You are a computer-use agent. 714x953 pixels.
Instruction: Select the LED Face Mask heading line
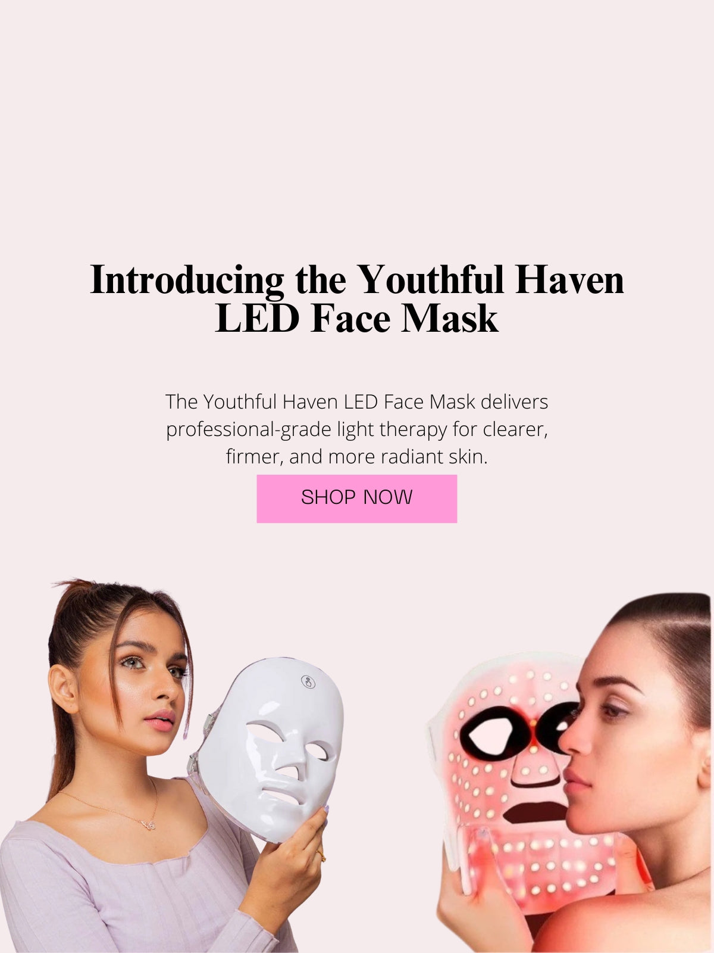click(x=357, y=319)
